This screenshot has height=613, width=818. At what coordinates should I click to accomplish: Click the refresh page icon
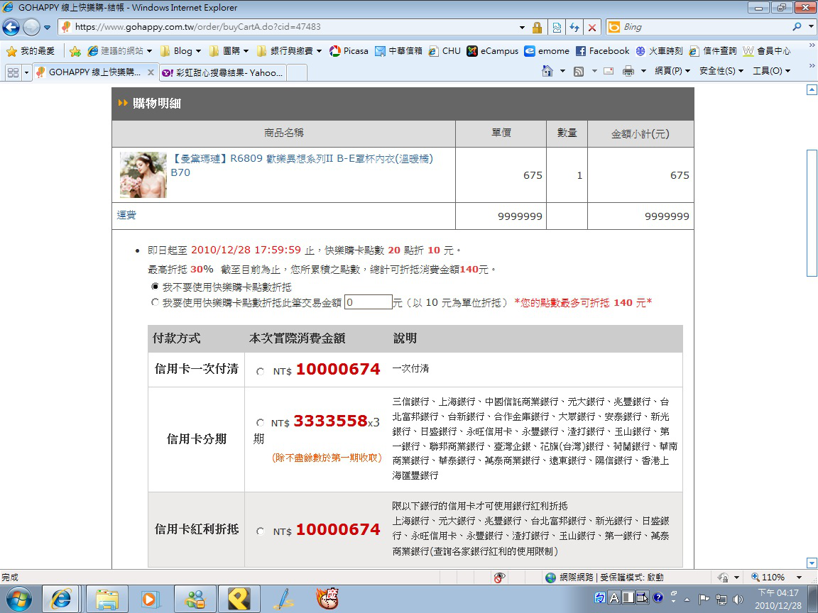pos(574,27)
